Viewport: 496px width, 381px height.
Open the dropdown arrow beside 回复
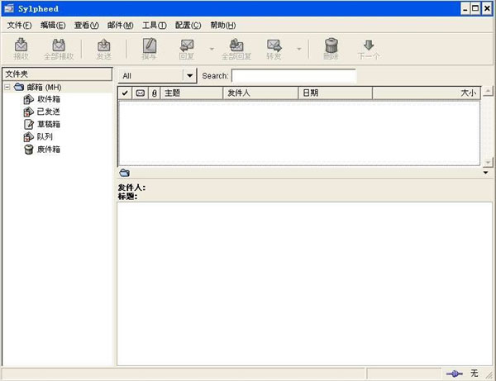[212, 49]
